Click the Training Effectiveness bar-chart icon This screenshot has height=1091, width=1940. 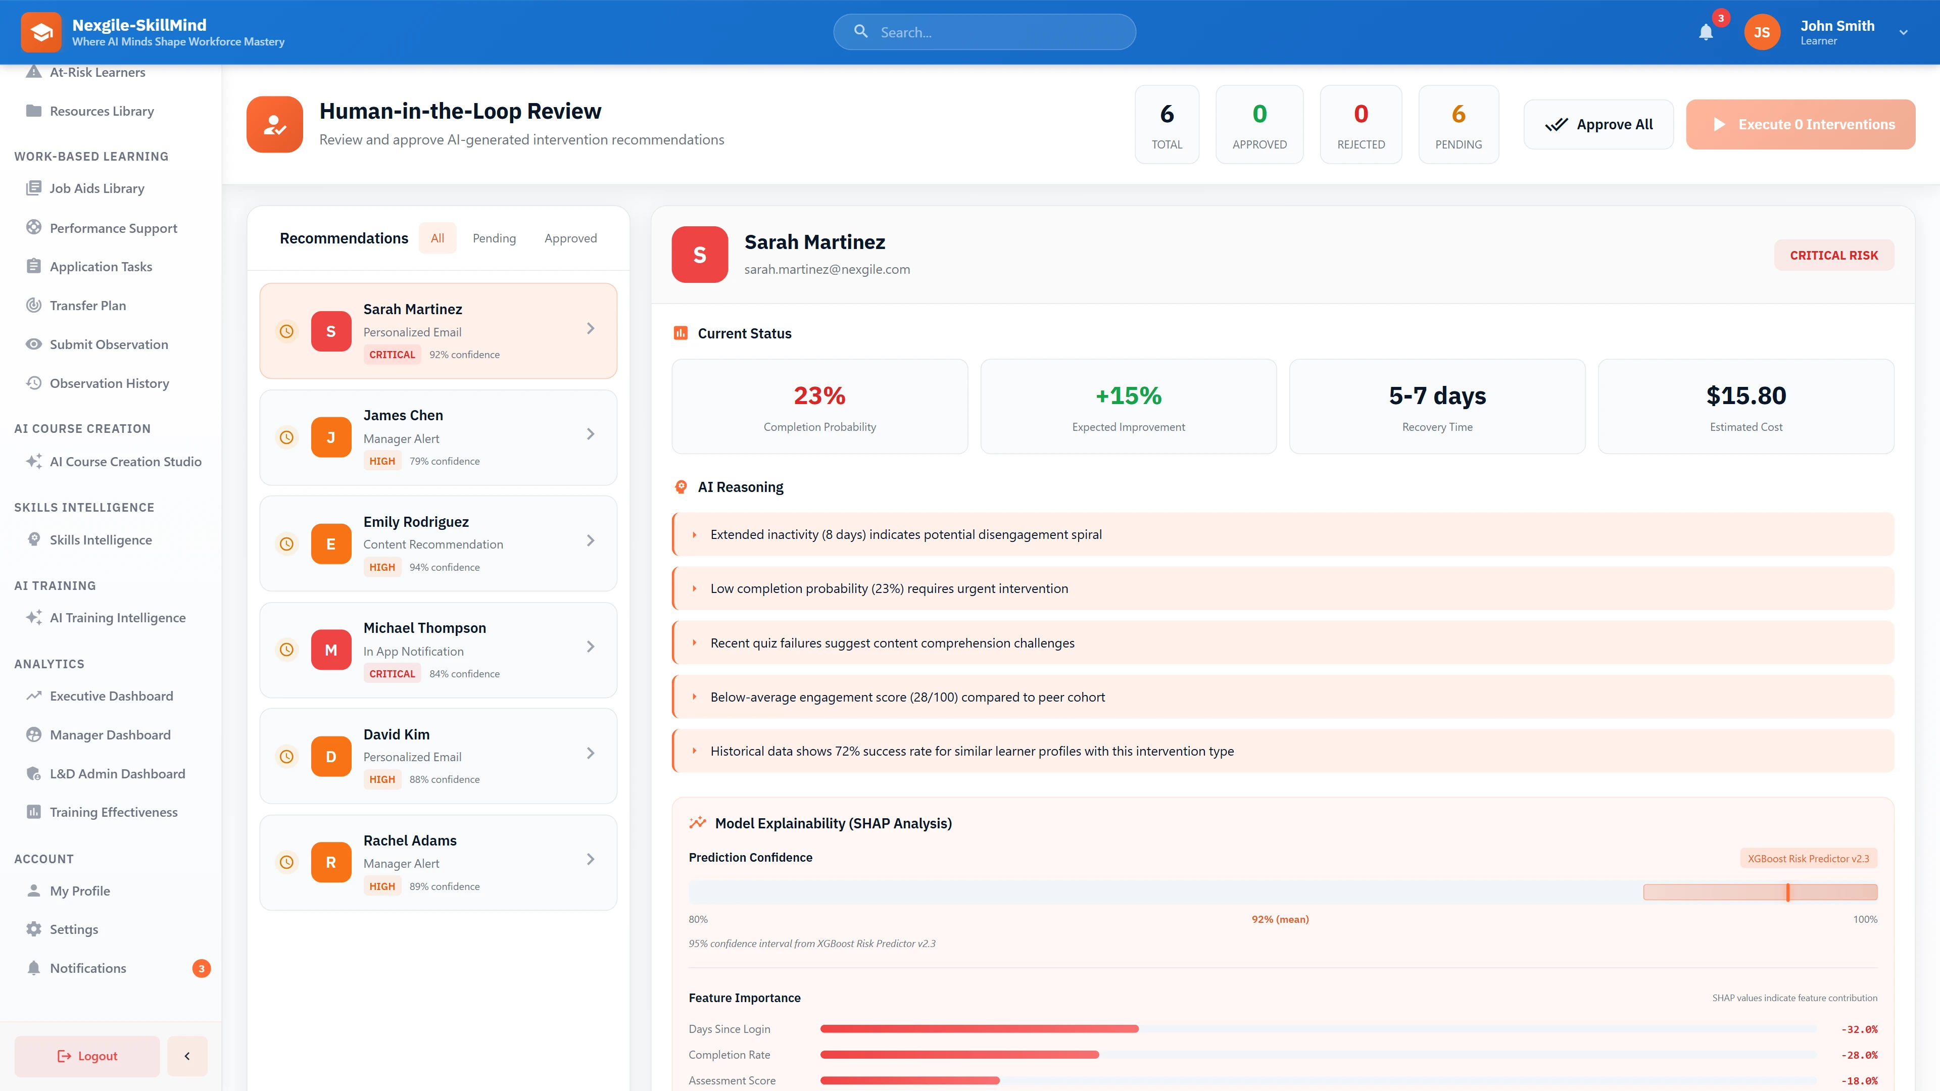coord(34,812)
